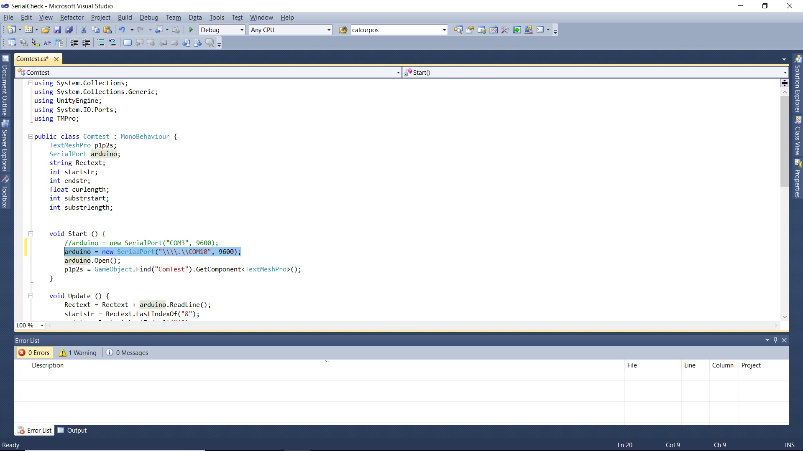The width and height of the screenshot is (803, 451).
Task: Collapse the void Start method
Action: click(31, 234)
